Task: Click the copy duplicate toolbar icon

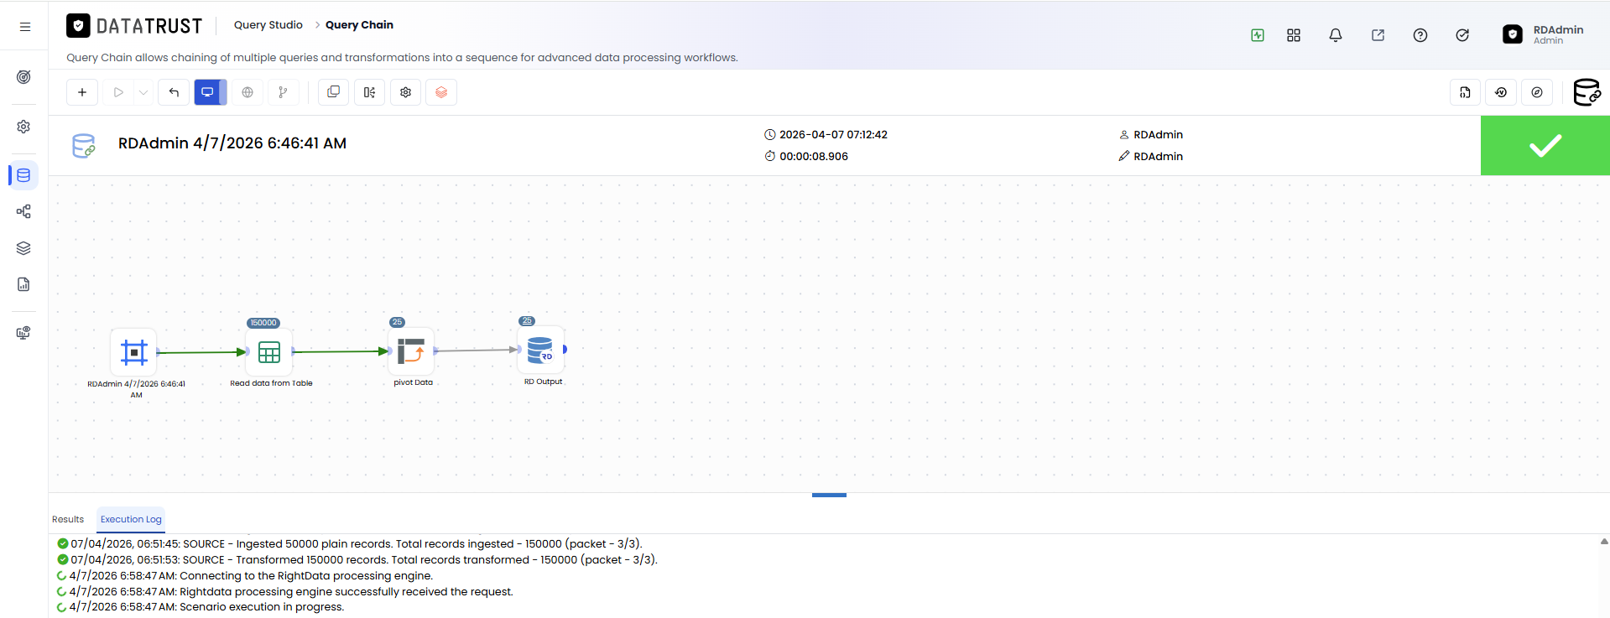Action: point(333,92)
